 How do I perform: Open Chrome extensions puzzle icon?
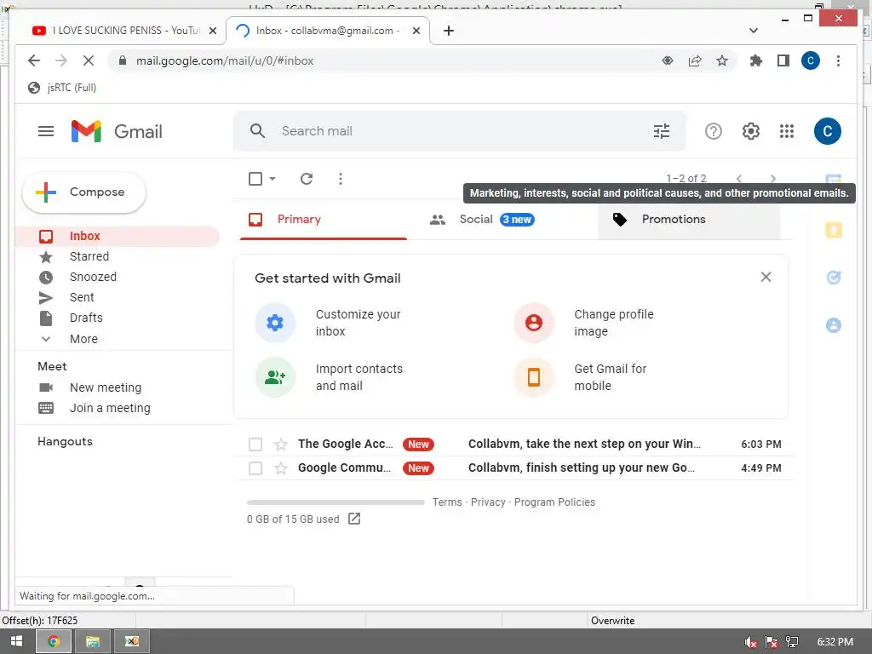(755, 60)
